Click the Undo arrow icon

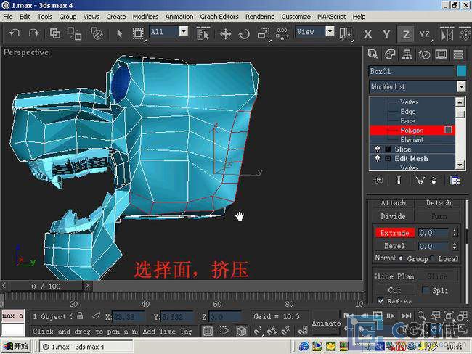pos(14,33)
